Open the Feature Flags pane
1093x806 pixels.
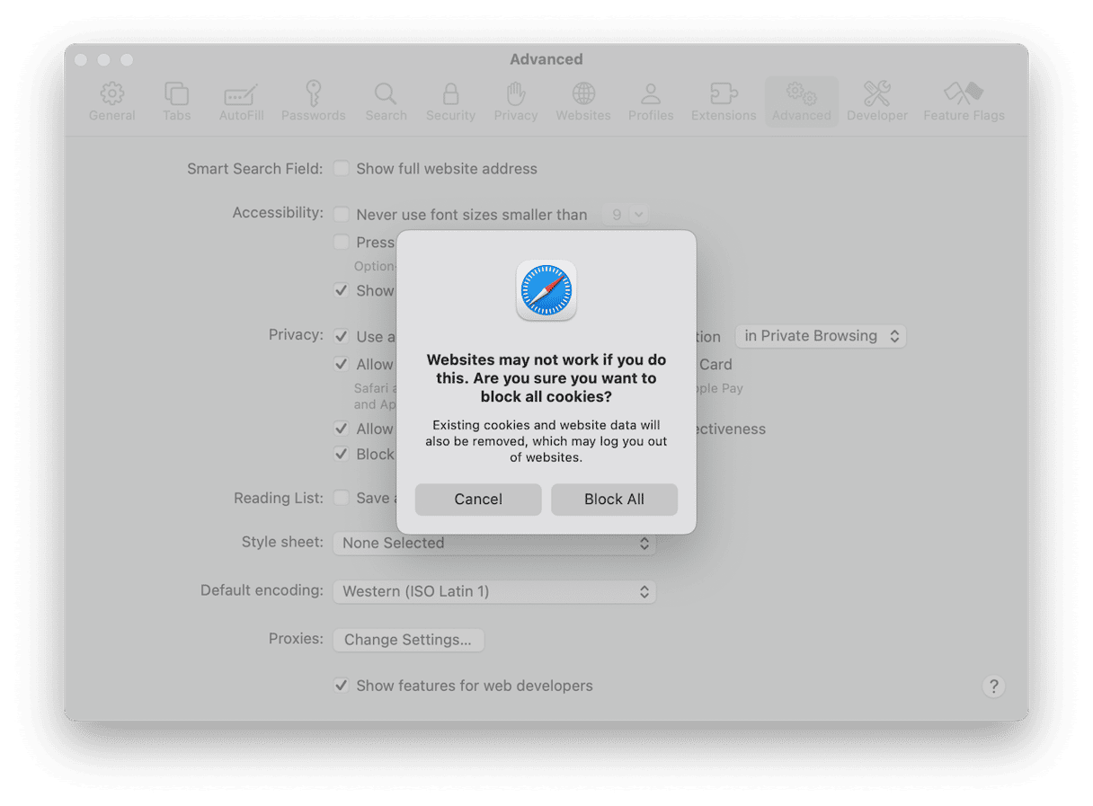[x=964, y=102]
